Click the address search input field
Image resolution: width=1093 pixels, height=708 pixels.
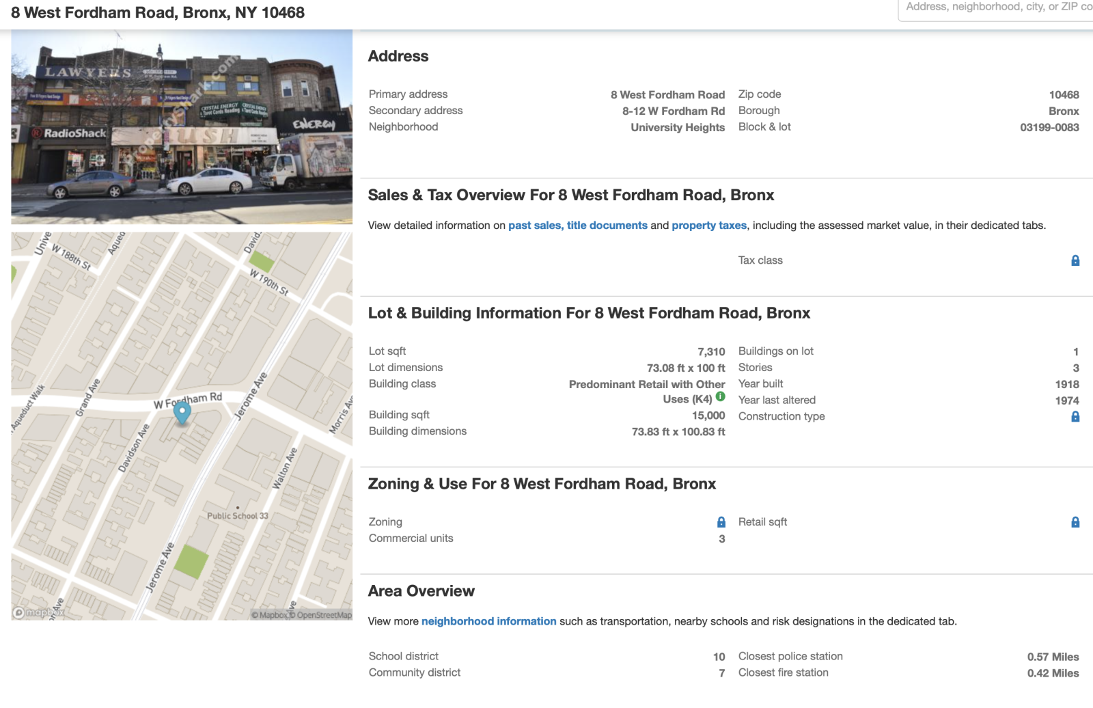click(x=997, y=8)
